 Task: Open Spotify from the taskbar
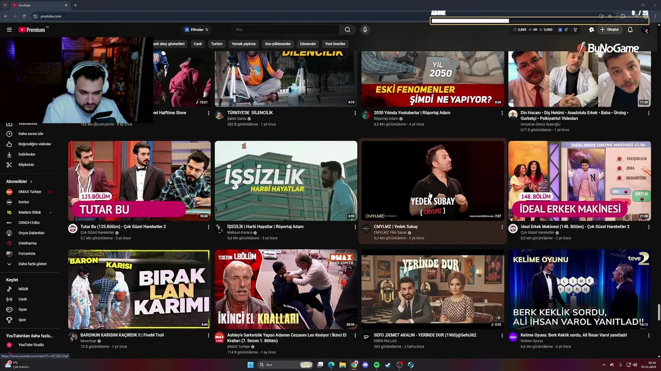pyautogui.click(x=376, y=365)
